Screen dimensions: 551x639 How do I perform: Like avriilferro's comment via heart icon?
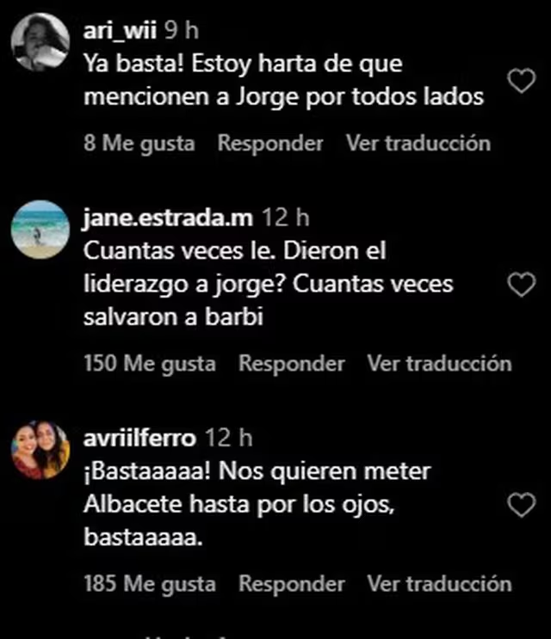click(x=522, y=505)
